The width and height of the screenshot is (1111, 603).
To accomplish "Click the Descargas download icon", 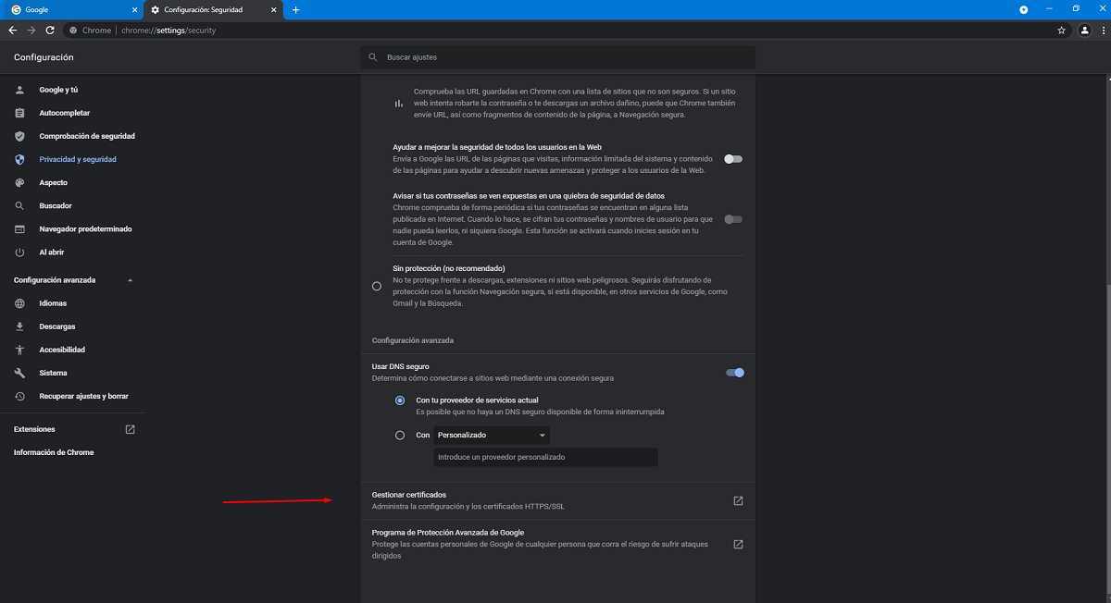I will 19,326.
